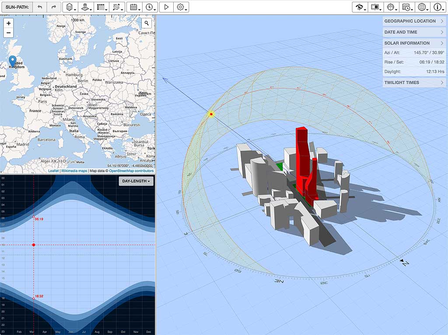Expand the Date and Time panel

pyautogui.click(x=414, y=32)
